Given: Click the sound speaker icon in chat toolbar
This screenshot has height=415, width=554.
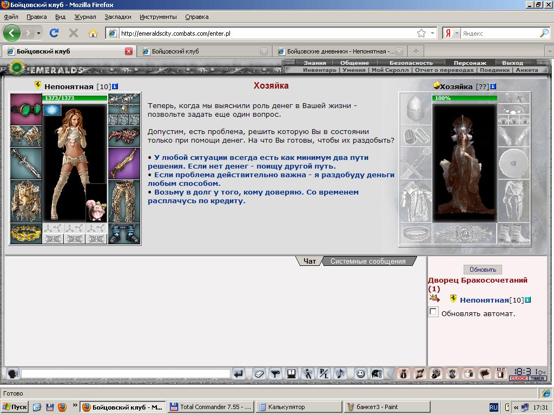Looking at the screenshot, I should tap(340, 373).
